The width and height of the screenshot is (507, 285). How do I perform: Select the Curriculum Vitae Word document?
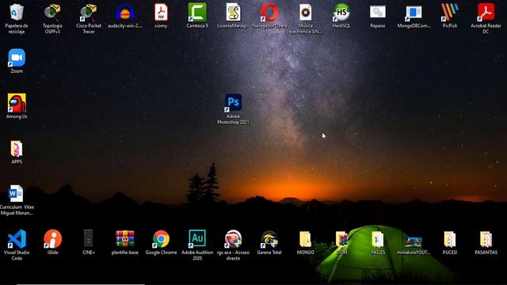(16, 194)
